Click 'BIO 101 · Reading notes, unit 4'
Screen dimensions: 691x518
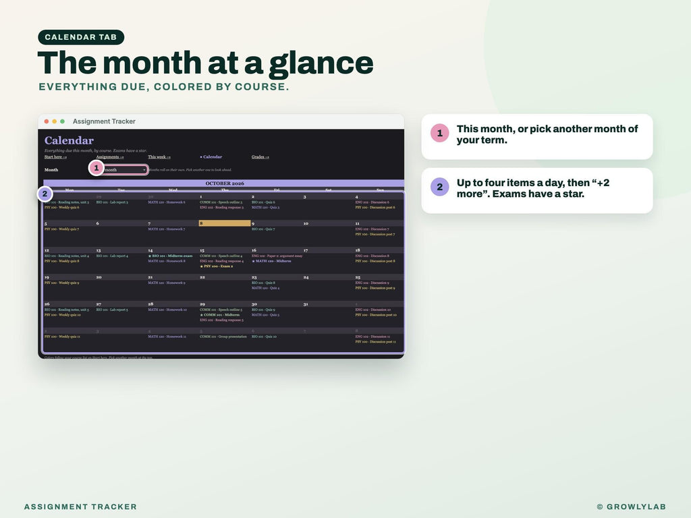[67, 256]
